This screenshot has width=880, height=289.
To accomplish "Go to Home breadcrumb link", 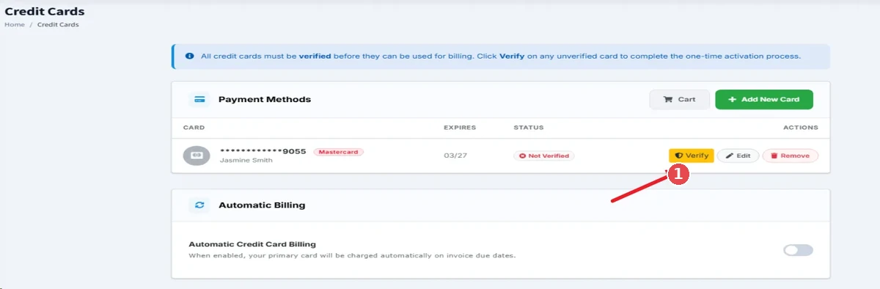I will pyautogui.click(x=15, y=24).
